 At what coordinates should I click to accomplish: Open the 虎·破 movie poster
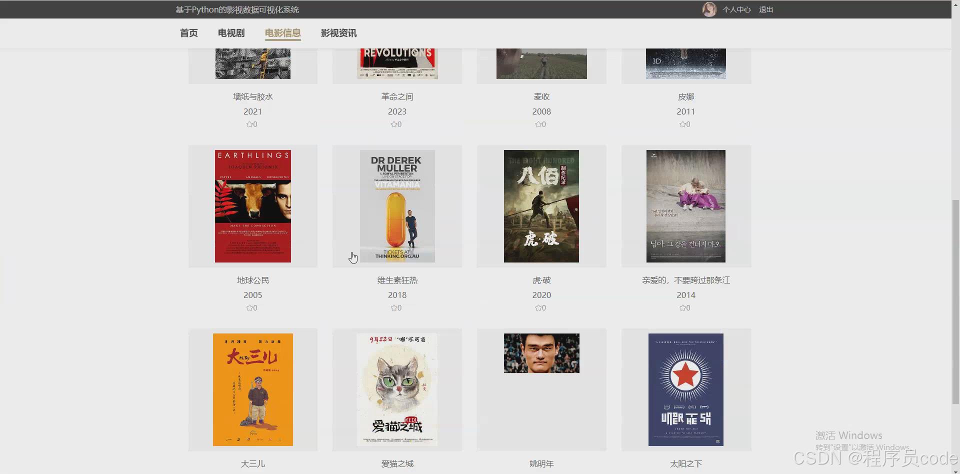tap(541, 206)
